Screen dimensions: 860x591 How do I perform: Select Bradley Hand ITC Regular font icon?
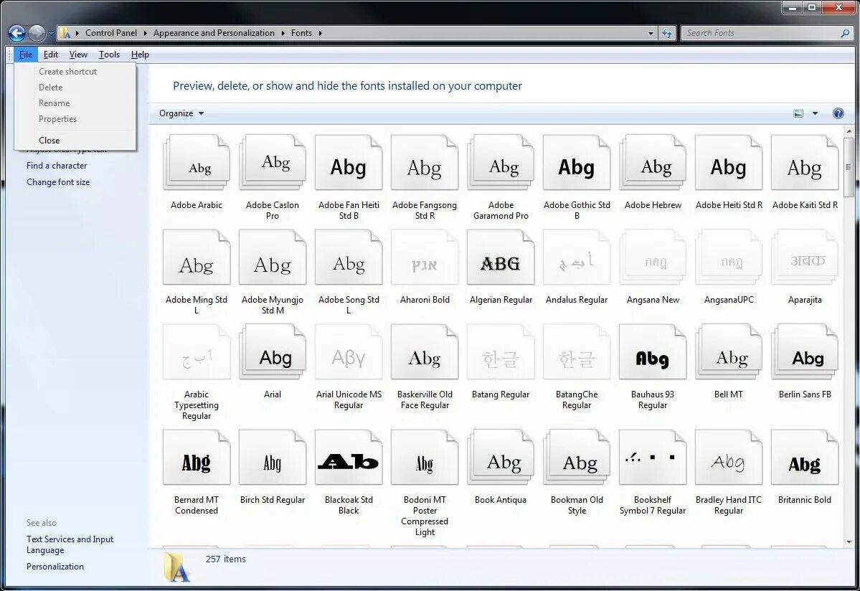click(728, 457)
